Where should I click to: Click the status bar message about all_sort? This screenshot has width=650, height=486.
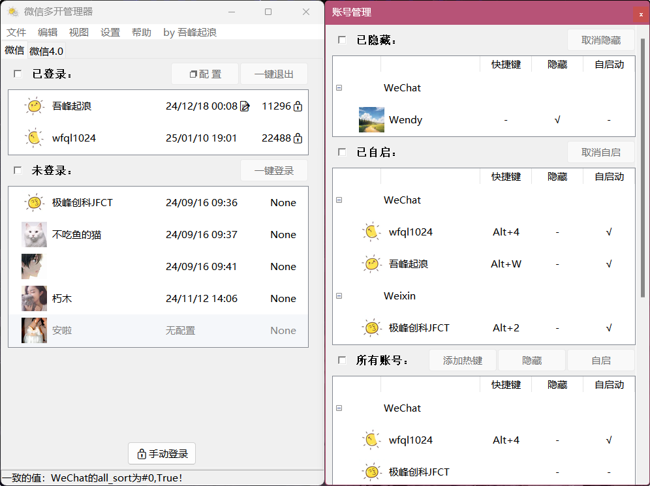pyautogui.click(x=92, y=478)
